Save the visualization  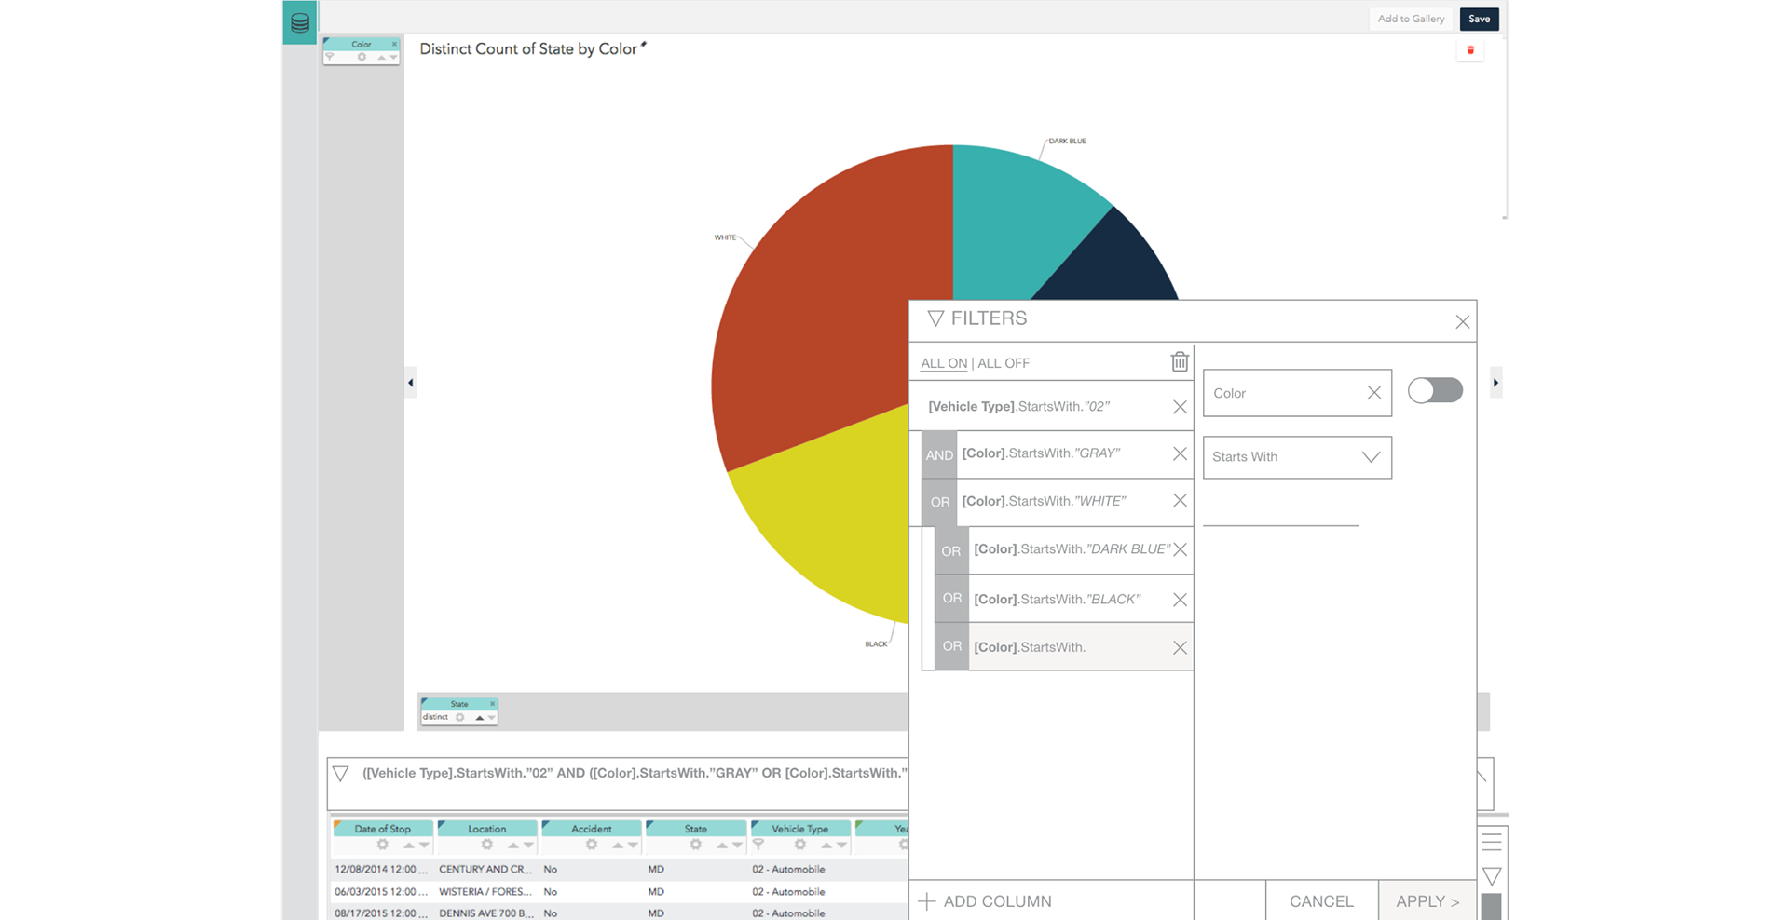[1479, 19]
